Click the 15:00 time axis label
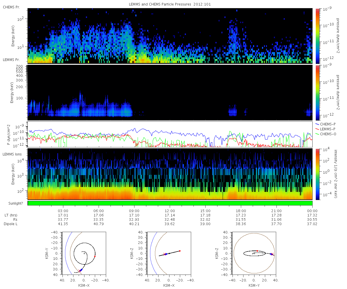Screen dimensions: 347x289 click(x=206, y=211)
